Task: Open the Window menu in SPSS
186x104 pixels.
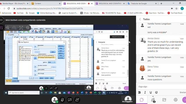Action: 55,29
